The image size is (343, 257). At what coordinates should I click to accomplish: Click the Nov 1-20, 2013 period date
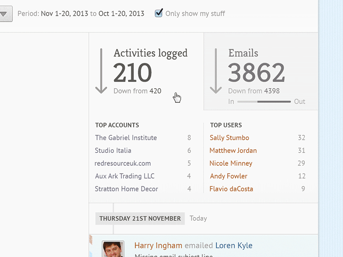coord(64,14)
